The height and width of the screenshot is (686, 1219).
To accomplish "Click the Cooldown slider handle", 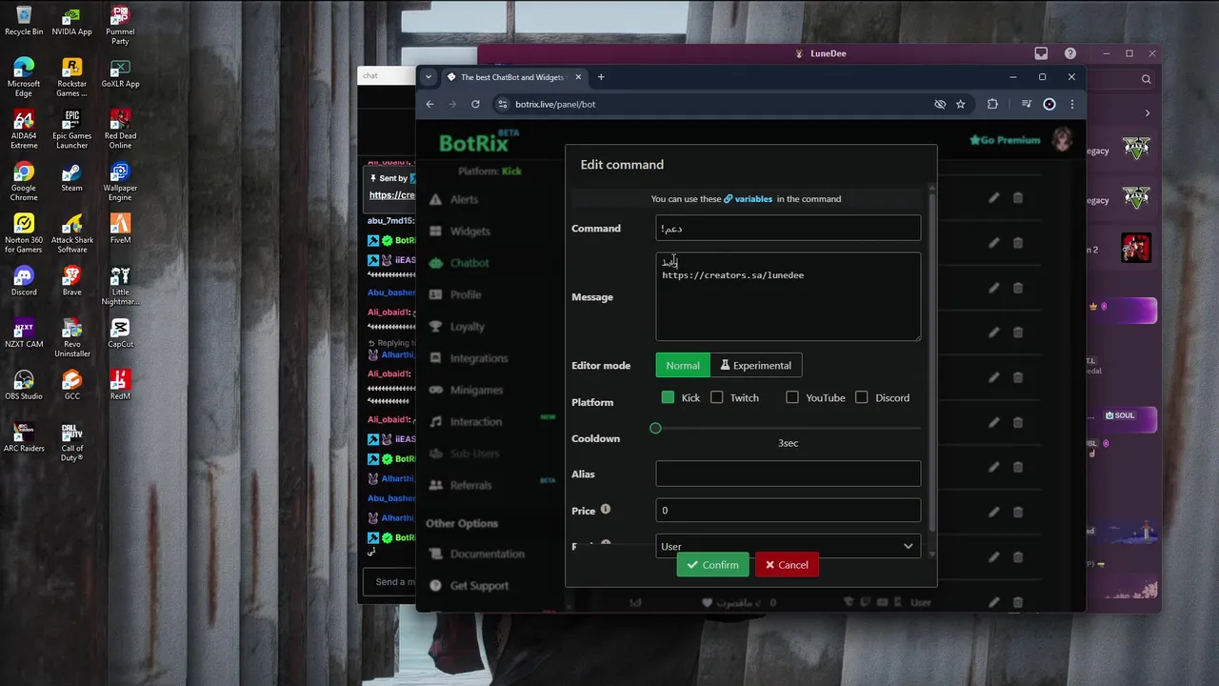I will click(655, 428).
